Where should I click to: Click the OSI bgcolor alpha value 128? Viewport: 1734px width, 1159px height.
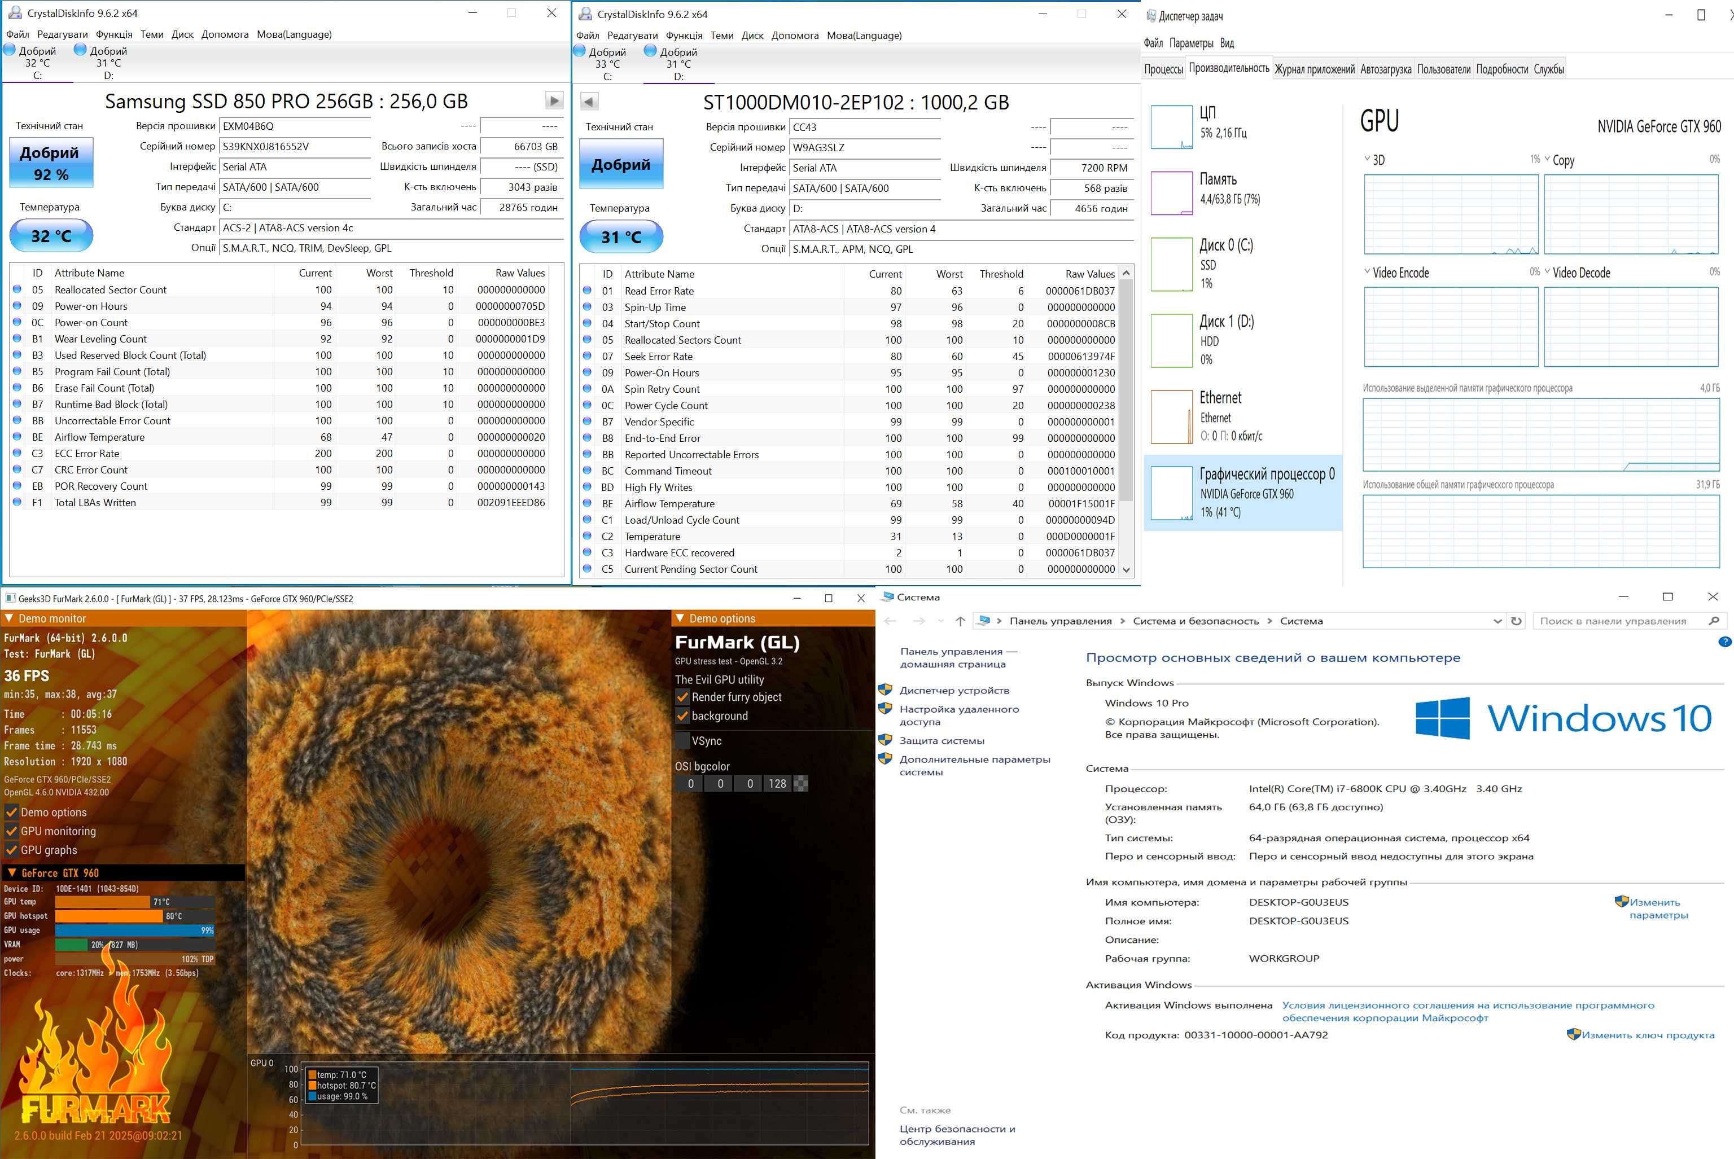point(777,784)
